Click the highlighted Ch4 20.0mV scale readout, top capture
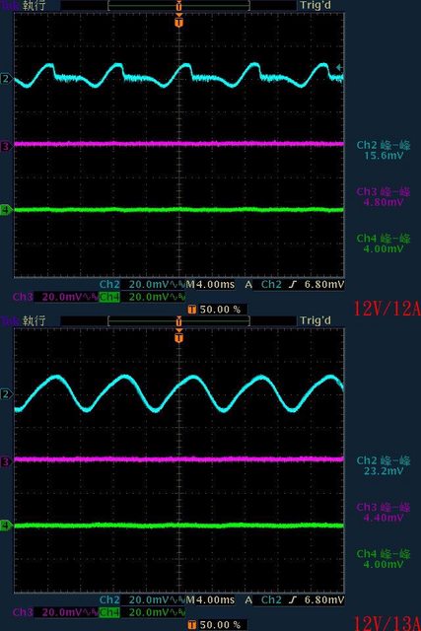 point(142,297)
